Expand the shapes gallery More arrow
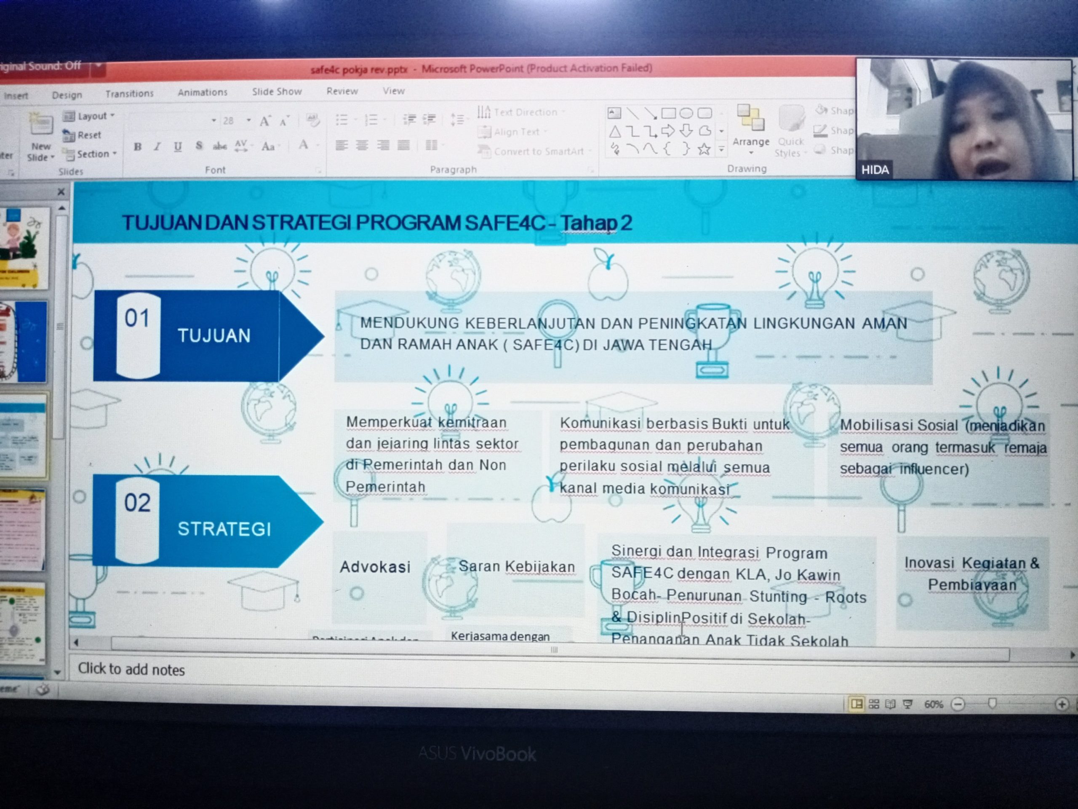1078x809 pixels. click(722, 150)
